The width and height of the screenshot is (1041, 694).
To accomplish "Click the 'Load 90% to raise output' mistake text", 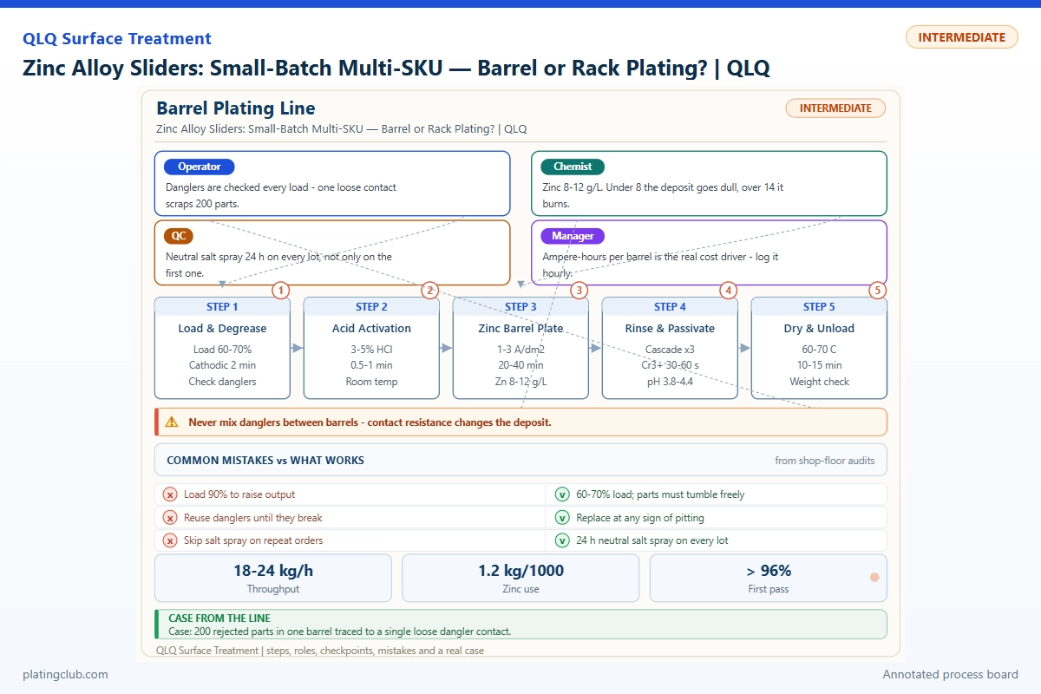I will click(239, 494).
